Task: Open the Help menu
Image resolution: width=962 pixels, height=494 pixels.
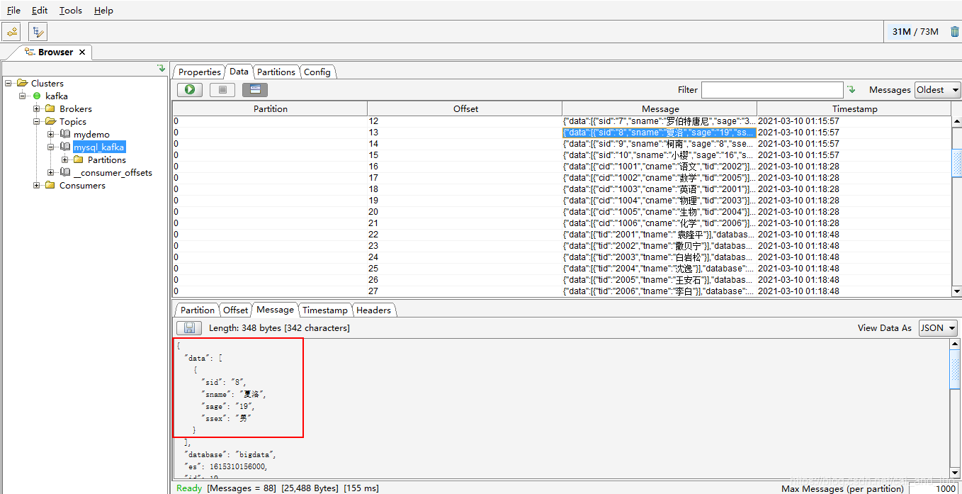Action: [103, 11]
